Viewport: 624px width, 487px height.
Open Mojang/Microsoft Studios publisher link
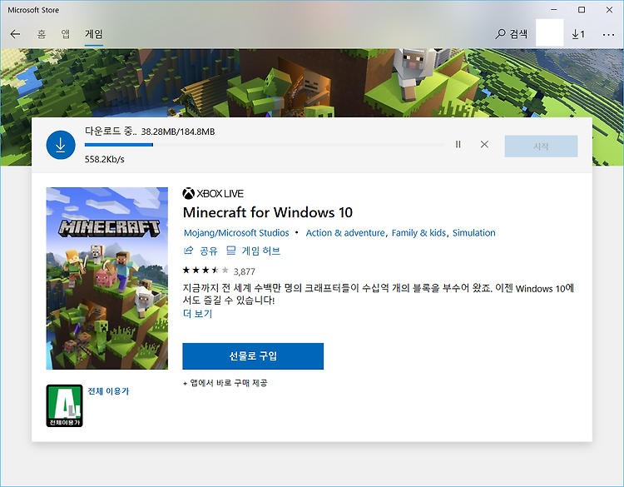236,233
